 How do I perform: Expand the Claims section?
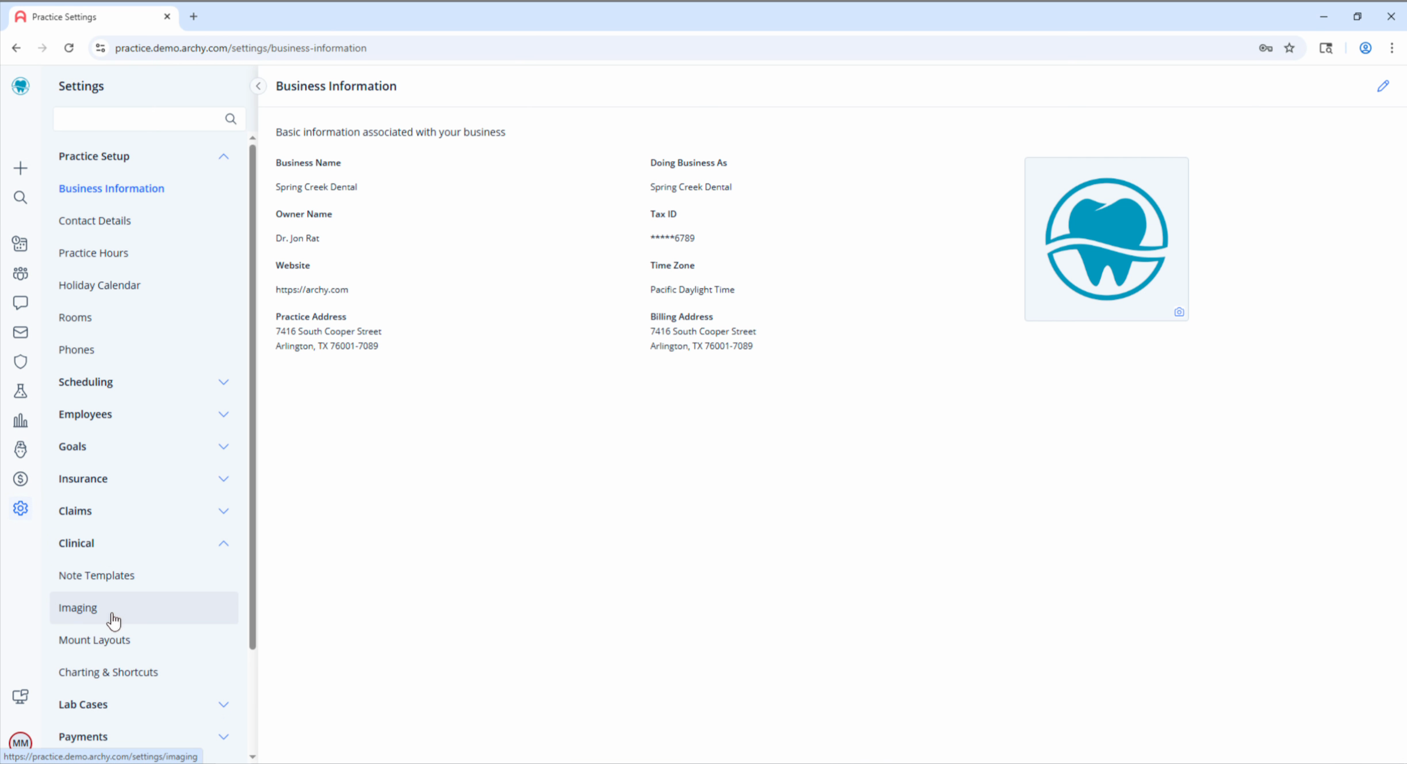pos(224,511)
